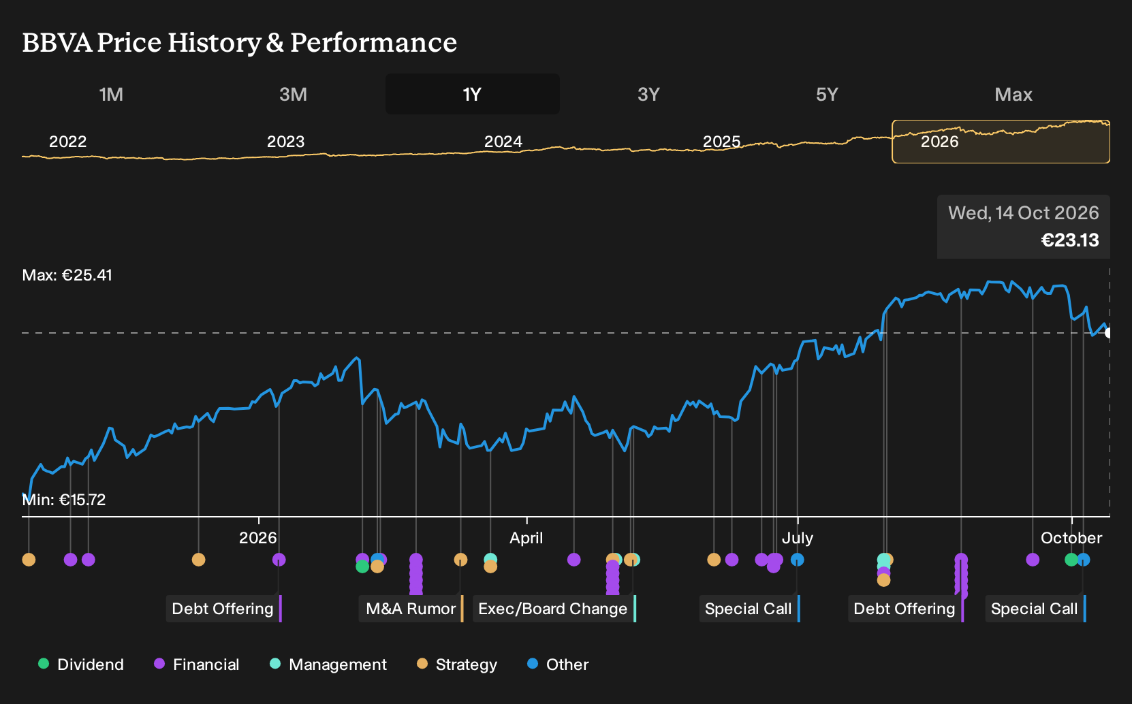Image resolution: width=1132 pixels, height=704 pixels.
Task: Click the Min: €15.72 label
Action: pyautogui.click(x=64, y=500)
